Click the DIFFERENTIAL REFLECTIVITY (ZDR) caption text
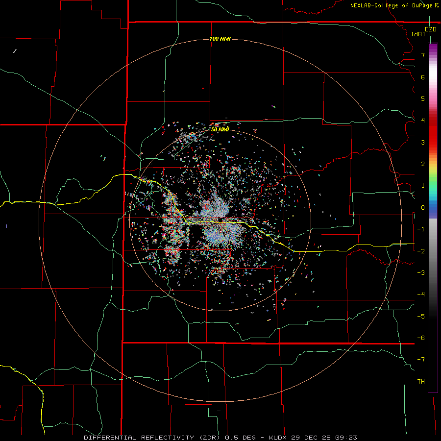Screen dimensions: 441x441 pyautogui.click(x=153, y=438)
